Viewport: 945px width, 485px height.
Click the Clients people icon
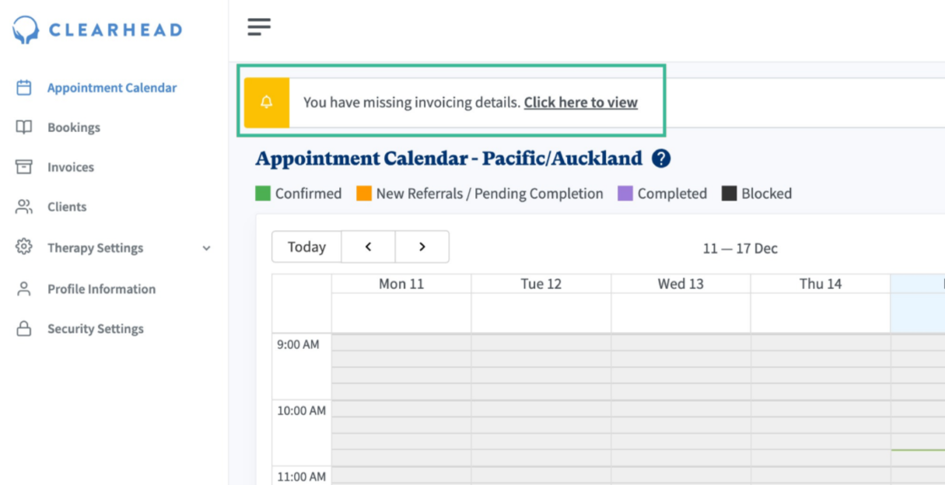point(24,207)
